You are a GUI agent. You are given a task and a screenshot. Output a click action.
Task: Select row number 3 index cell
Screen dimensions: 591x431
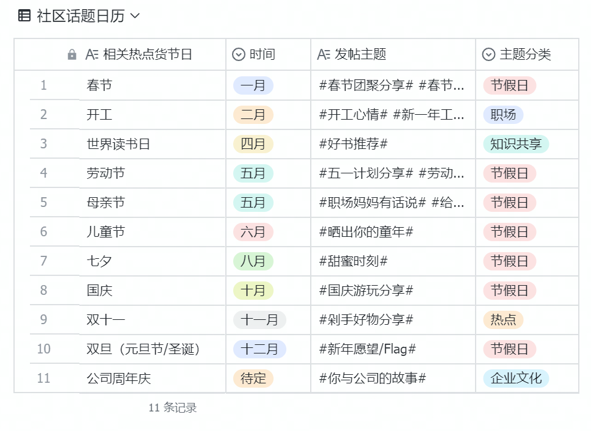[44, 144]
